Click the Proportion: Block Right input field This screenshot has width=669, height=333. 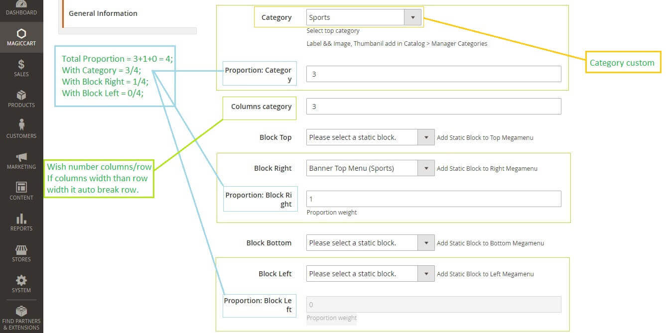click(433, 199)
